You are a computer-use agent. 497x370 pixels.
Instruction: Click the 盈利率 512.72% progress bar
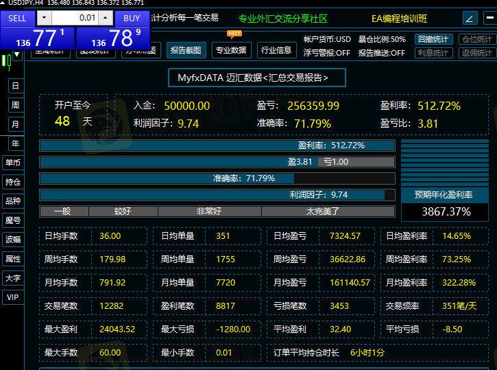217,146
